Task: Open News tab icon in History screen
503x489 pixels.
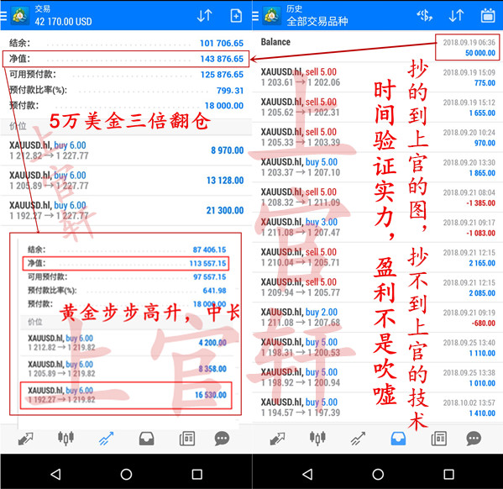Action: click(439, 439)
